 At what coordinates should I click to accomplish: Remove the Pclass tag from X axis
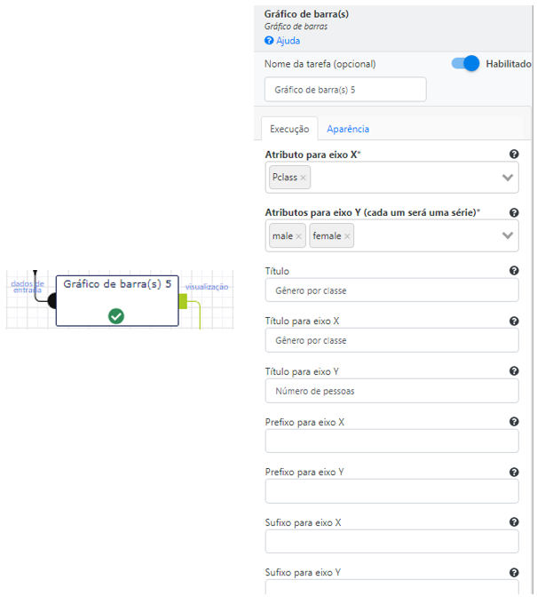[303, 178]
